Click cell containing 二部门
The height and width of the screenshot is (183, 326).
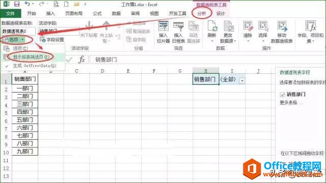click(25, 96)
